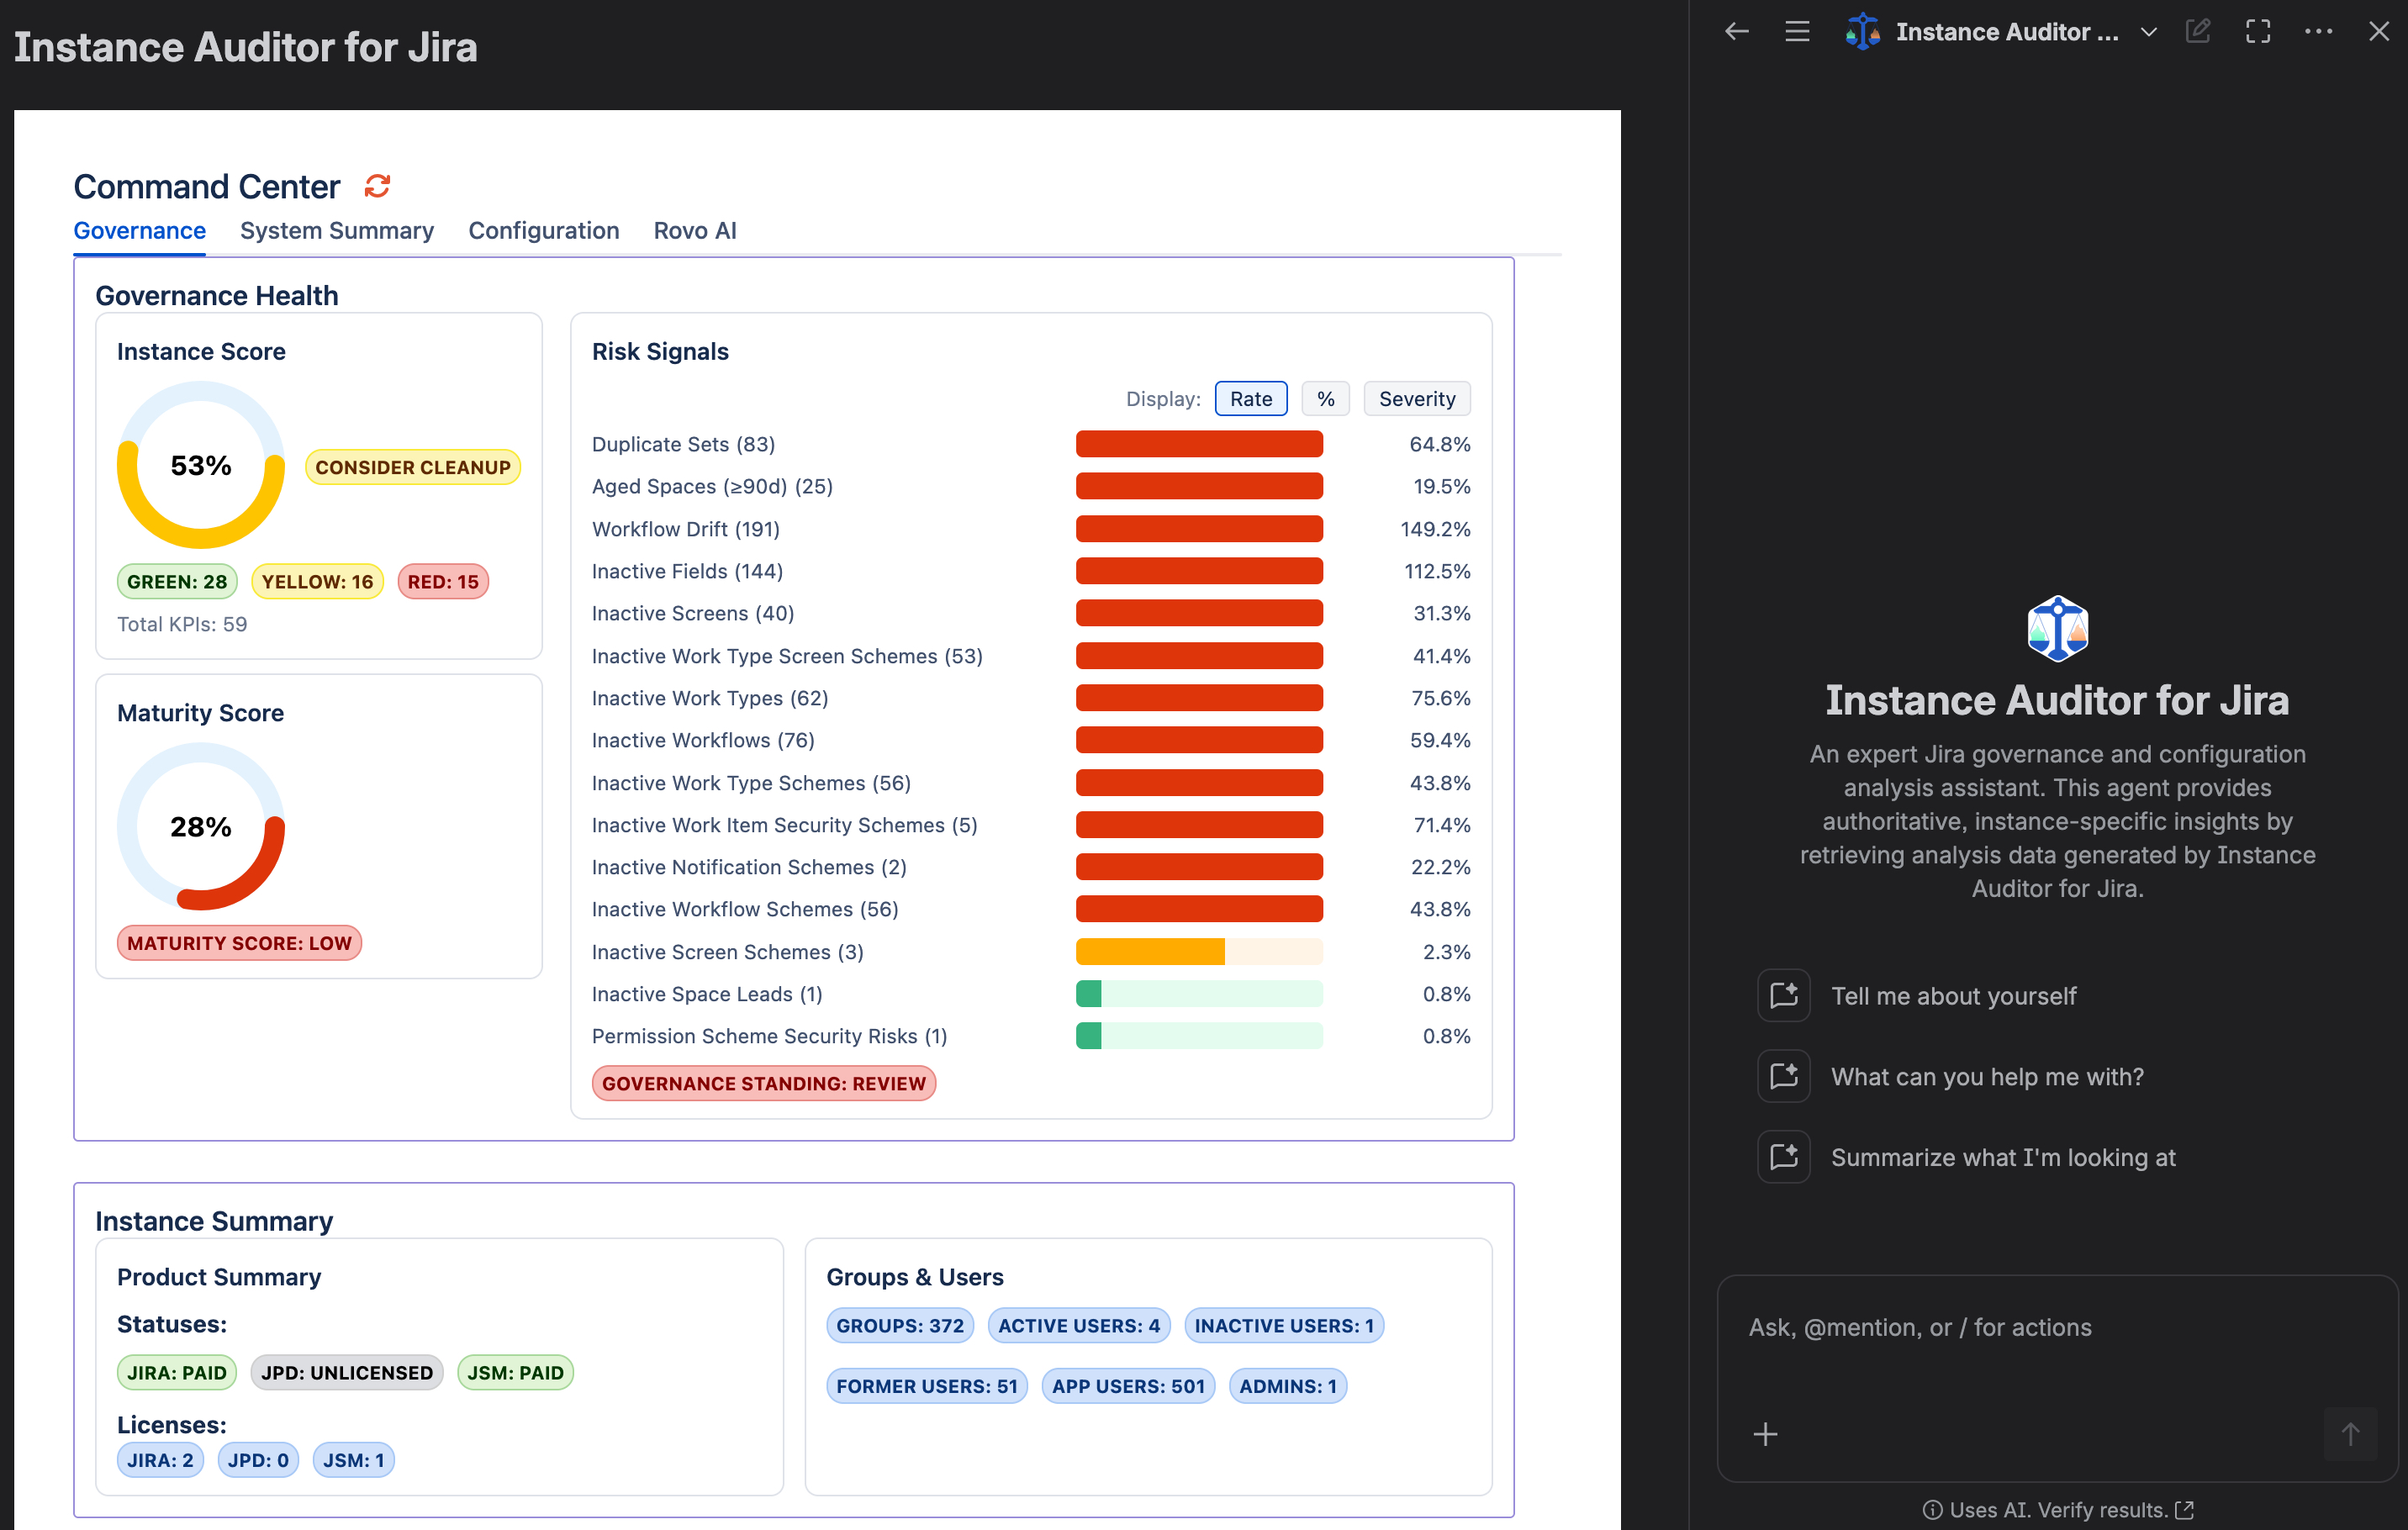Screen dimensions: 2408x1530
Task: Set Risk Signals display to percent
Action: [x=1326, y=399]
